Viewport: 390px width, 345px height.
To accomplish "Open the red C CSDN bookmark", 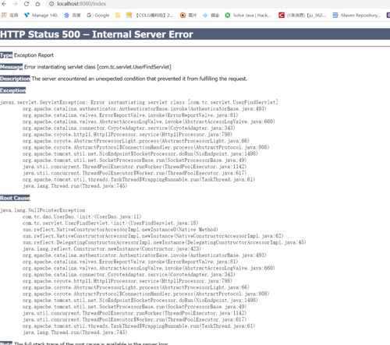I will tap(302, 16).
